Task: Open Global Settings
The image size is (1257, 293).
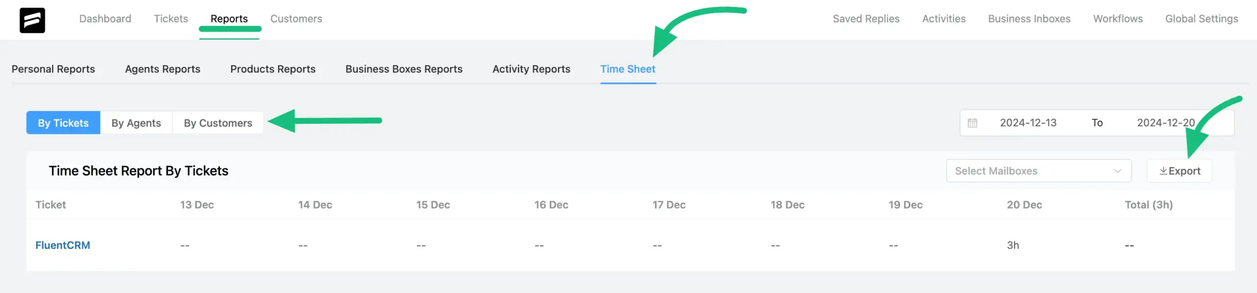Action: tap(1202, 19)
